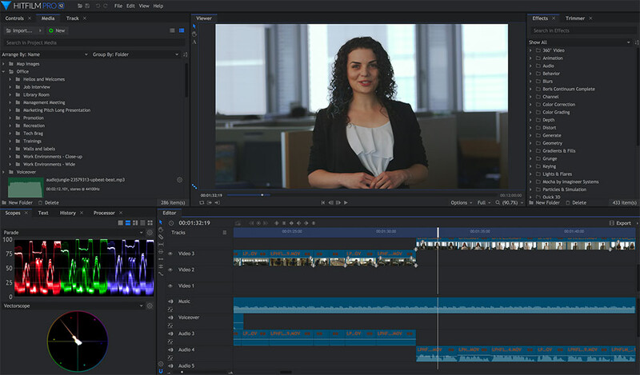Select the single scope layout icon

pos(121,223)
